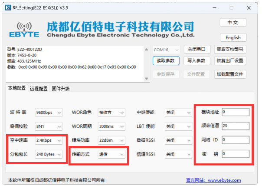Click the 模块地址 input field
262x186 pixels.
(x=236, y=112)
